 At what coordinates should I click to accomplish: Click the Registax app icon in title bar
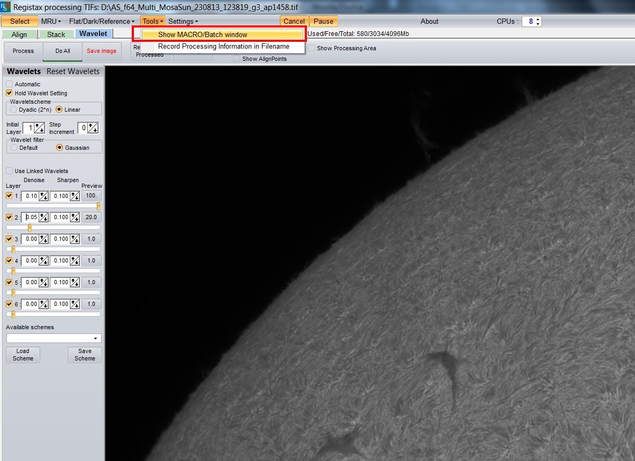point(5,7)
